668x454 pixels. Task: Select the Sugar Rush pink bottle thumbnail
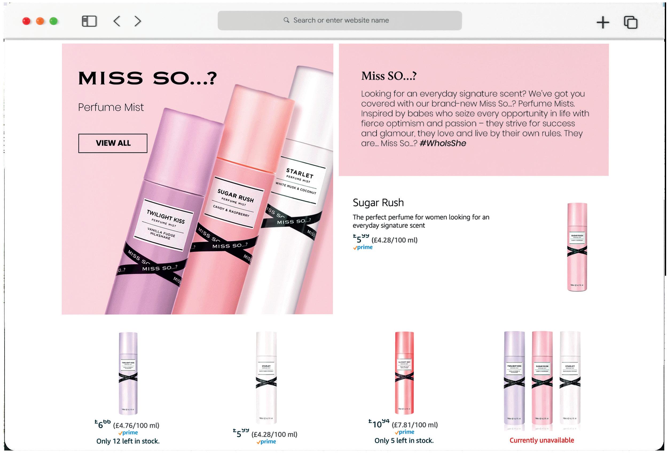(x=577, y=247)
